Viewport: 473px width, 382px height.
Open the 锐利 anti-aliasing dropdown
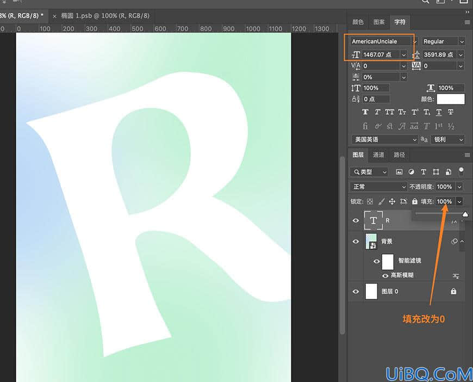pyautogui.click(x=447, y=139)
